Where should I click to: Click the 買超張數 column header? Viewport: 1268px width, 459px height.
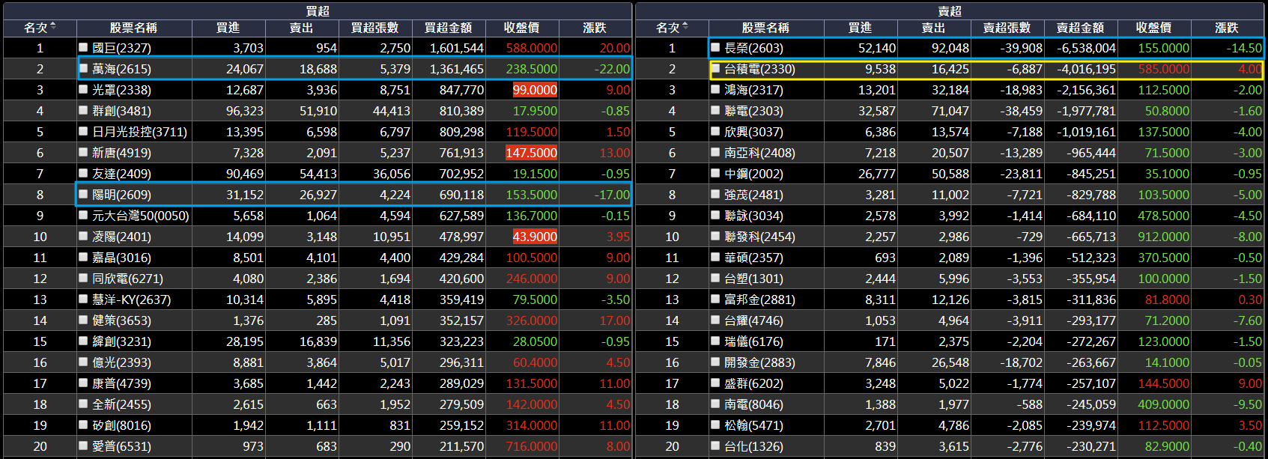[374, 28]
